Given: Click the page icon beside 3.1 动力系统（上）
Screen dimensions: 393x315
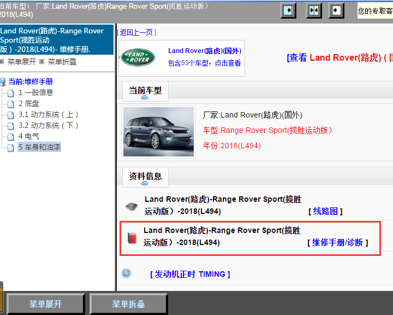Looking at the screenshot, I should [11, 115].
